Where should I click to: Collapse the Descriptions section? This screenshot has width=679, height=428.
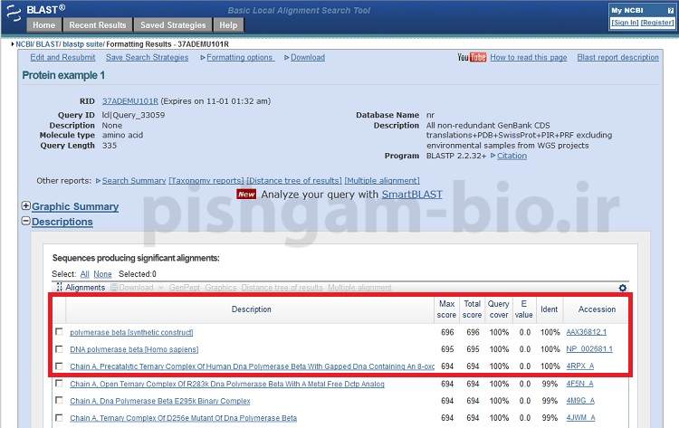point(26,222)
